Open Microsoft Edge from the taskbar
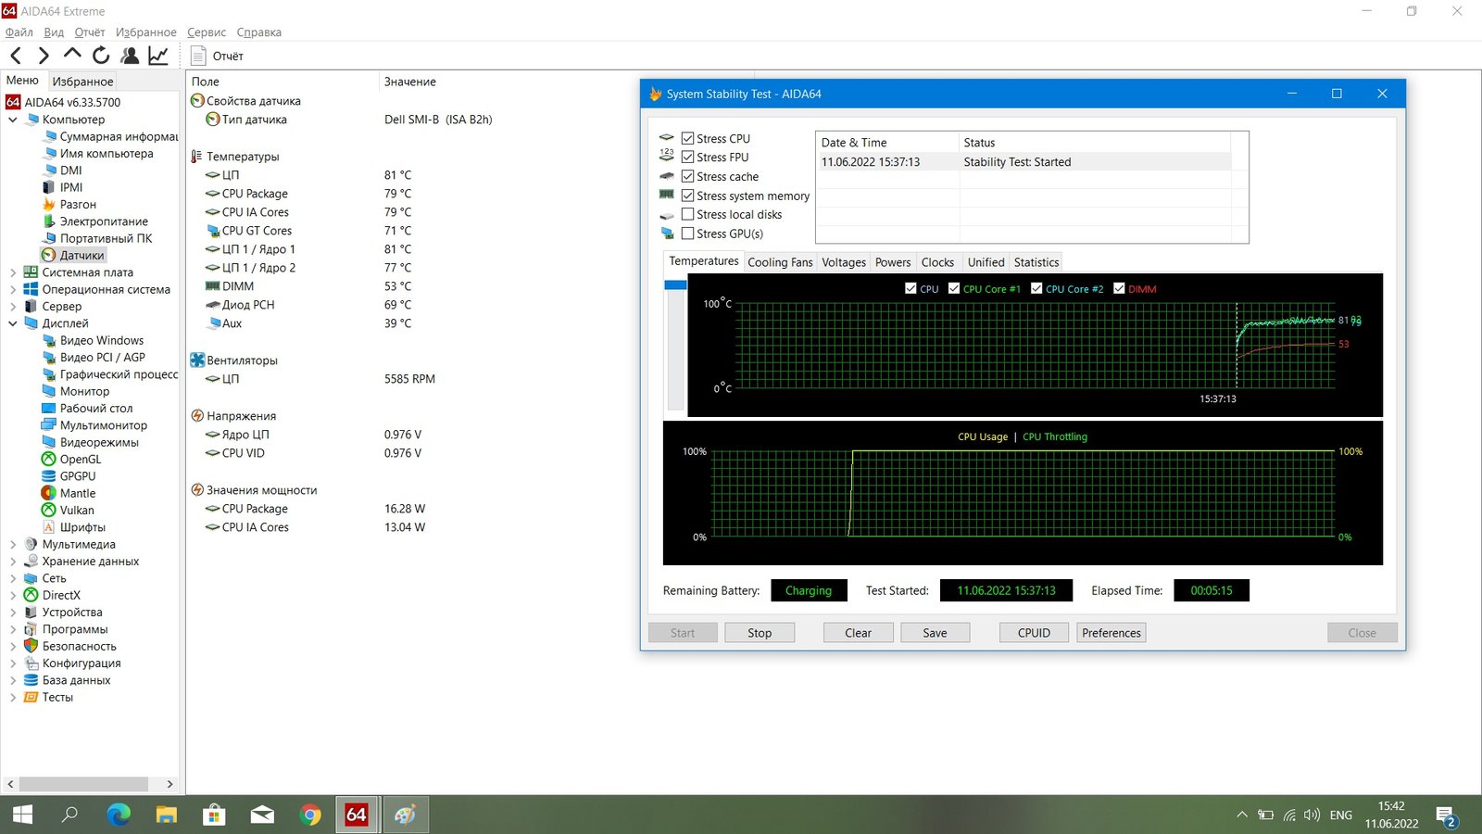 (x=119, y=815)
